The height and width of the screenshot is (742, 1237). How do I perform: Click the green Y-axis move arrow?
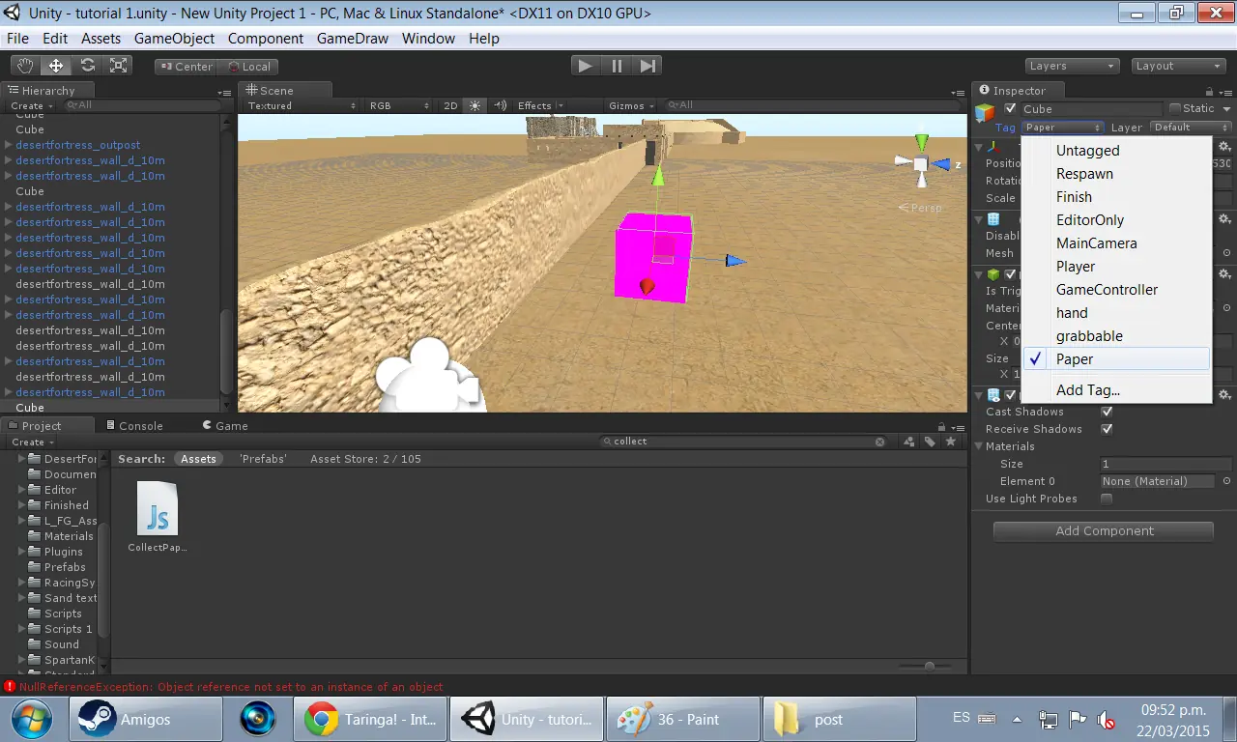pyautogui.click(x=657, y=176)
